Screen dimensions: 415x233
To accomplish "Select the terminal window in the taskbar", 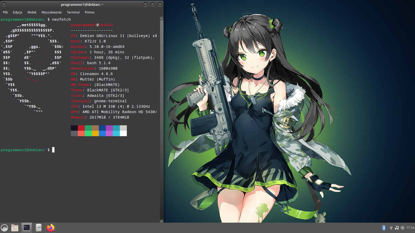I will pyautogui.click(x=27, y=228).
